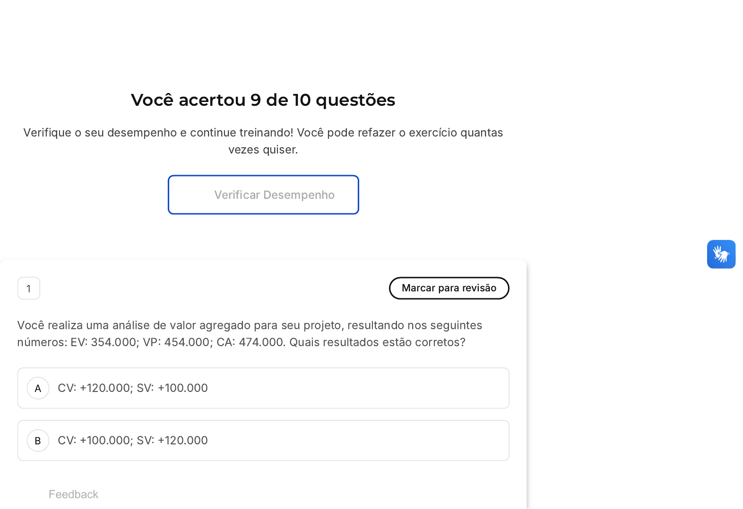Screen dimensions: 743x509
Task: Click the empty right side of option B card
Action: click(x=378, y=441)
